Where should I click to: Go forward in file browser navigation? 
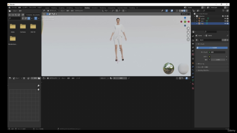tap(13, 15)
